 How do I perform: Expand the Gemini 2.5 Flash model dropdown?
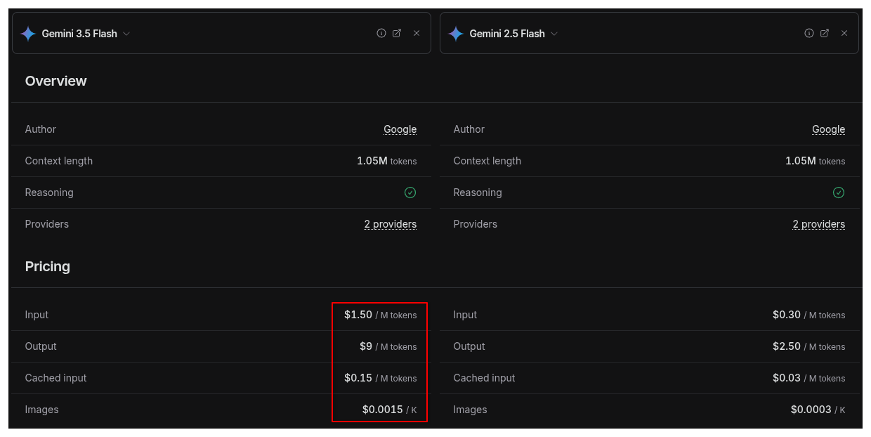554,34
